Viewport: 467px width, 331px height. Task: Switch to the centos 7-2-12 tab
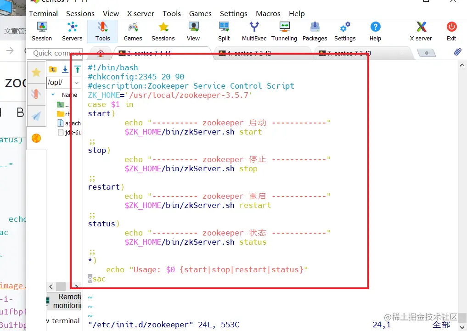(262, 53)
